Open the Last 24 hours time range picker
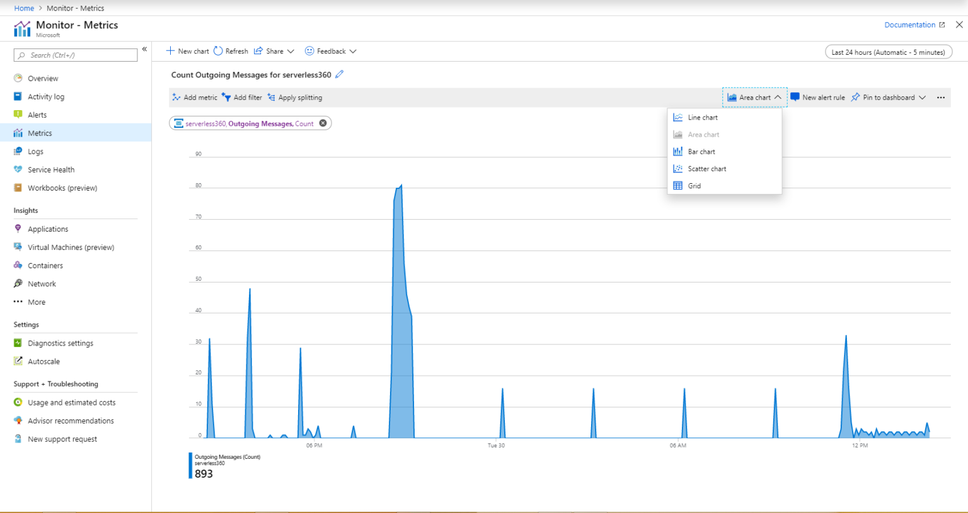 (x=888, y=52)
